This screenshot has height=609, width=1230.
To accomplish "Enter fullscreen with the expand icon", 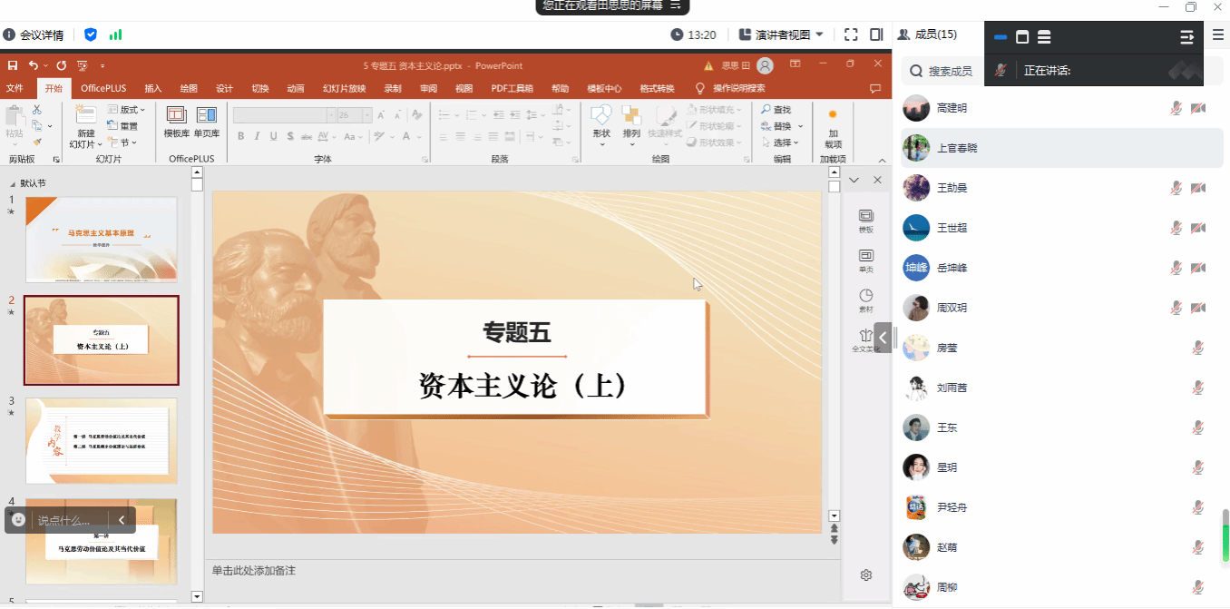I will (x=850, y=34).
